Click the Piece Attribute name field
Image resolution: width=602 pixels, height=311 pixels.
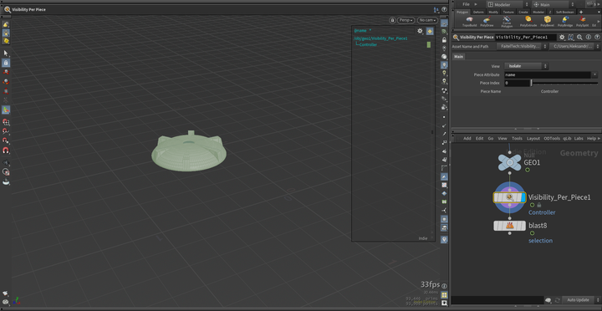point(548,75)
